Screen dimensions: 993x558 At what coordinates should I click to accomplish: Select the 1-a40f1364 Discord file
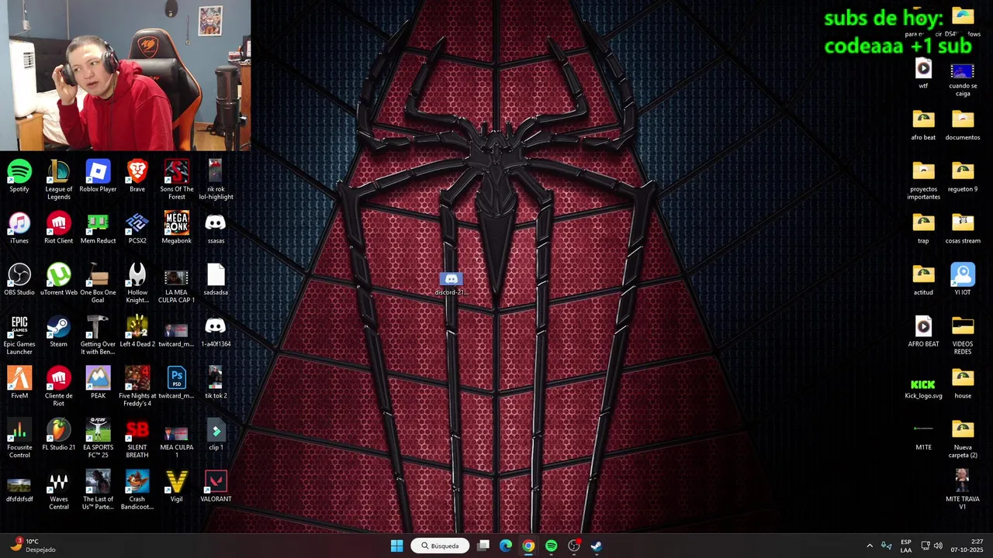pos(216,331)
